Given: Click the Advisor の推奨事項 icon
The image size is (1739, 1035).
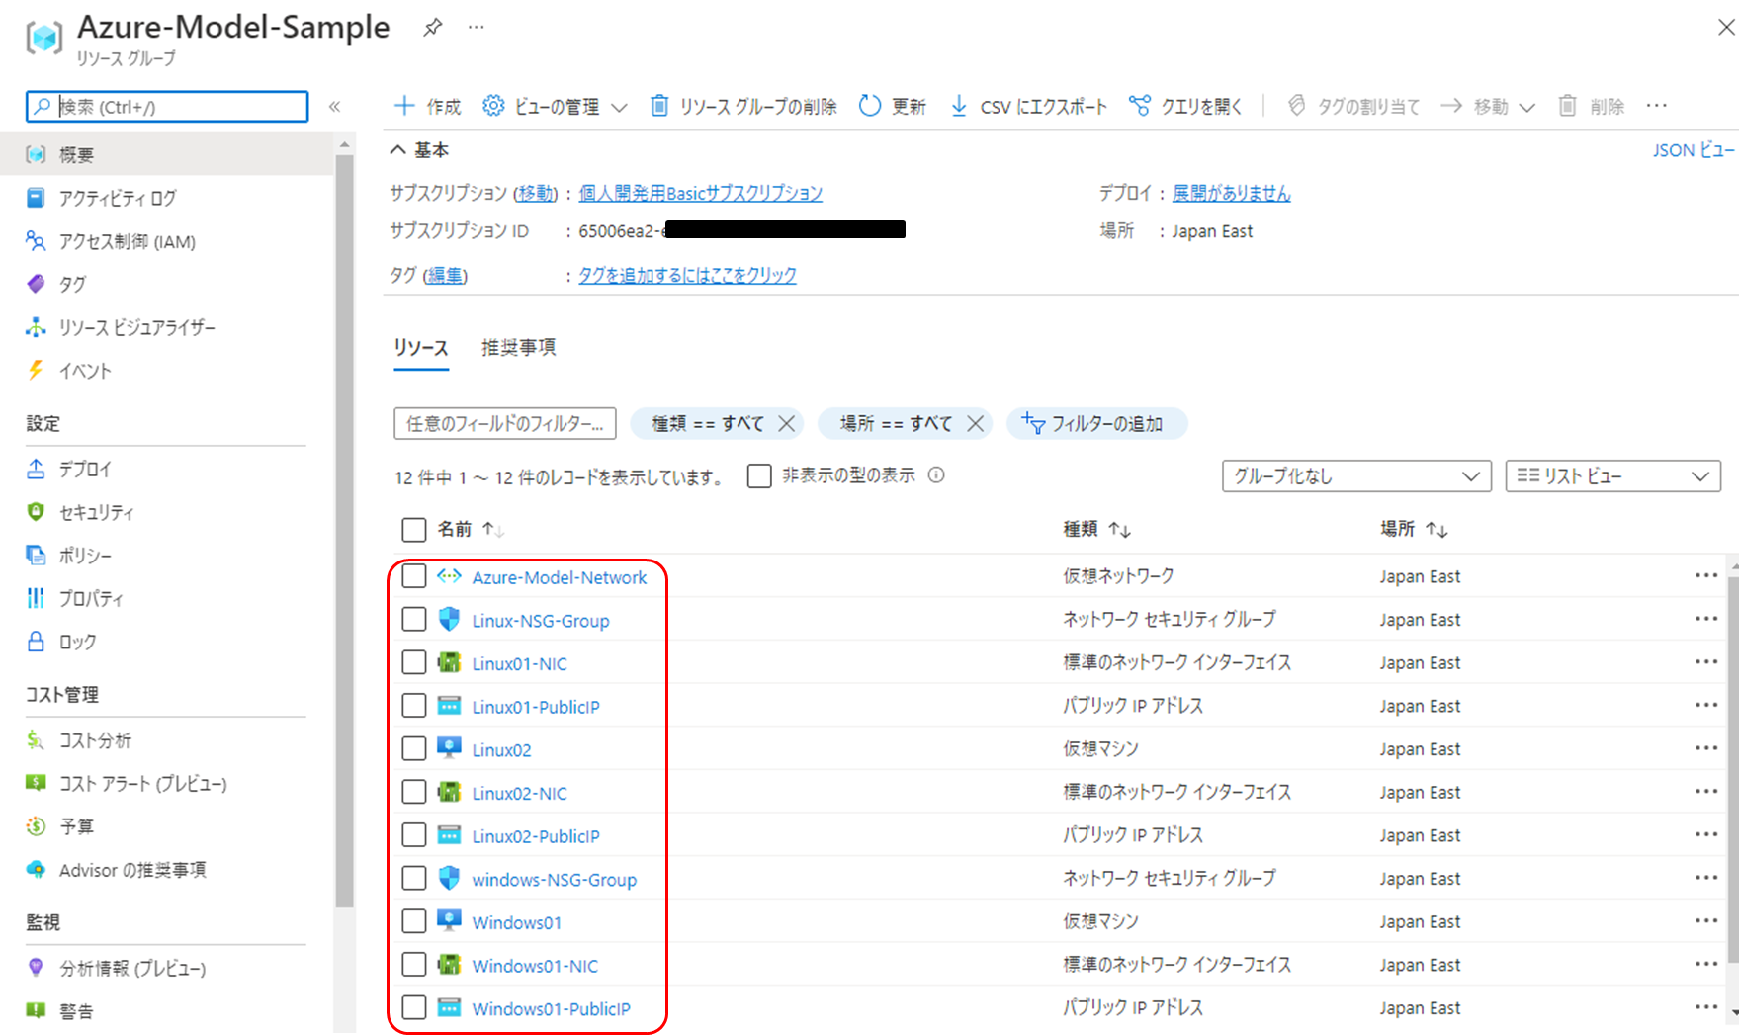Looking at the screenshot, I should (36, 869).
